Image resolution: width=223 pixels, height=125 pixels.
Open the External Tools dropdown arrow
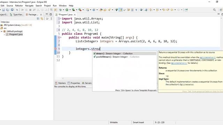(x=83, y=10)
